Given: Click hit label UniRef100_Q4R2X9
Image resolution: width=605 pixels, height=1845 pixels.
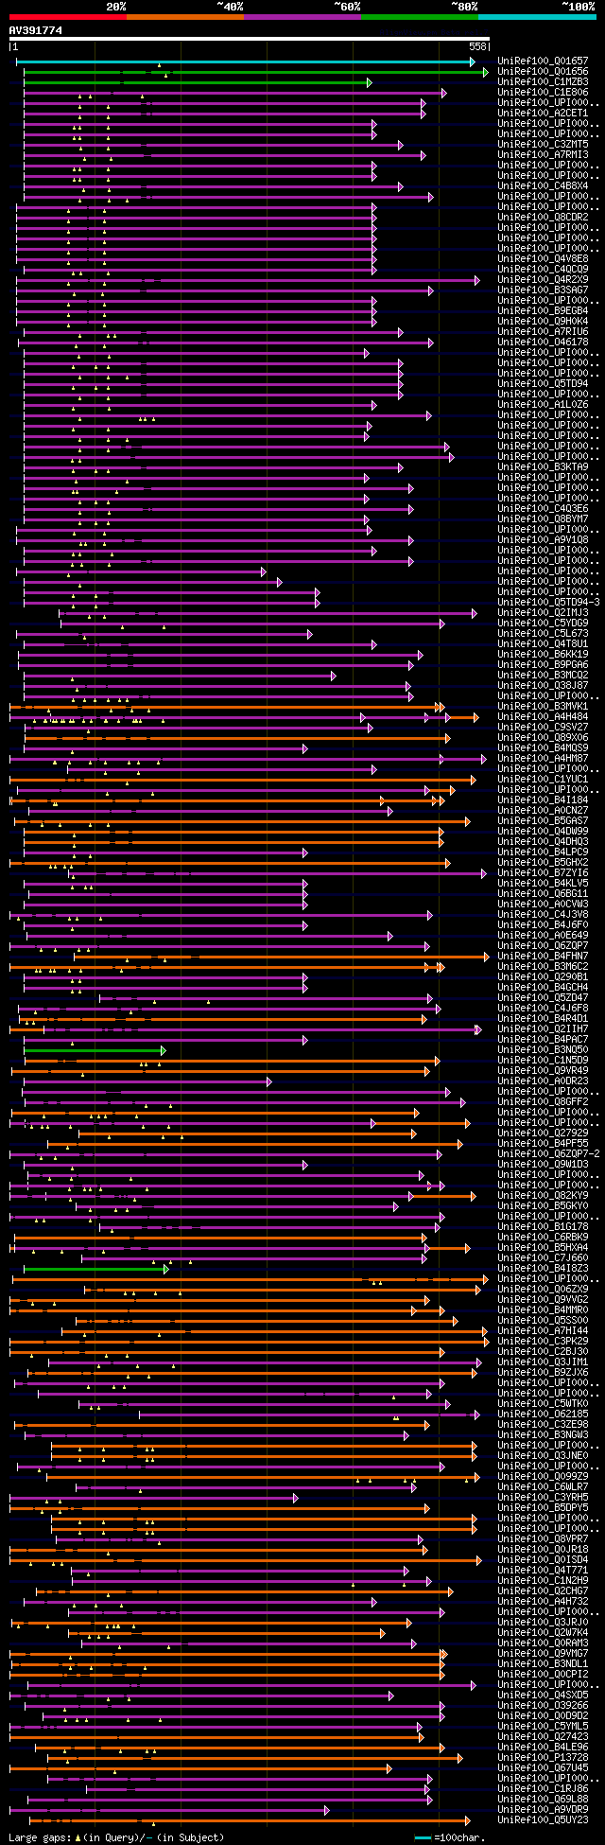Looking at the screenshot, I should coord(543,280).
